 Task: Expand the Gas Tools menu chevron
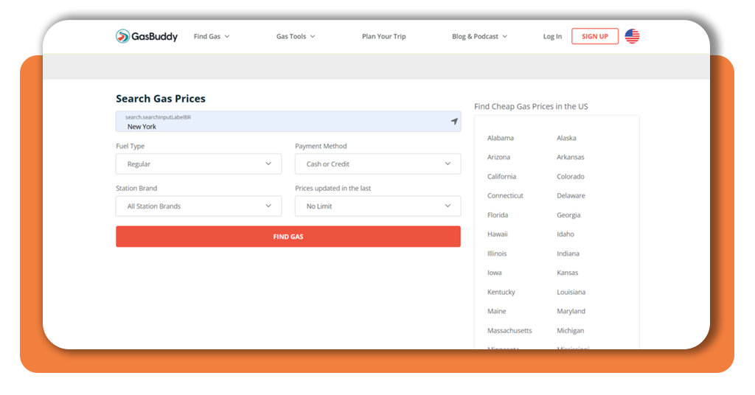tap(313, 37)
